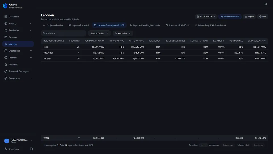Click the calendar icon in date picker
This screenshot has width=273, height=154.
[x=198, y=17]
